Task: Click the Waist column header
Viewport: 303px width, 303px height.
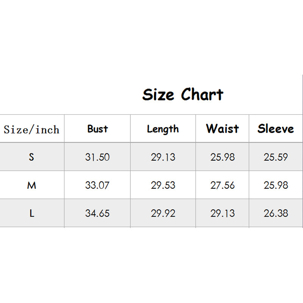Action: point(222,129)
